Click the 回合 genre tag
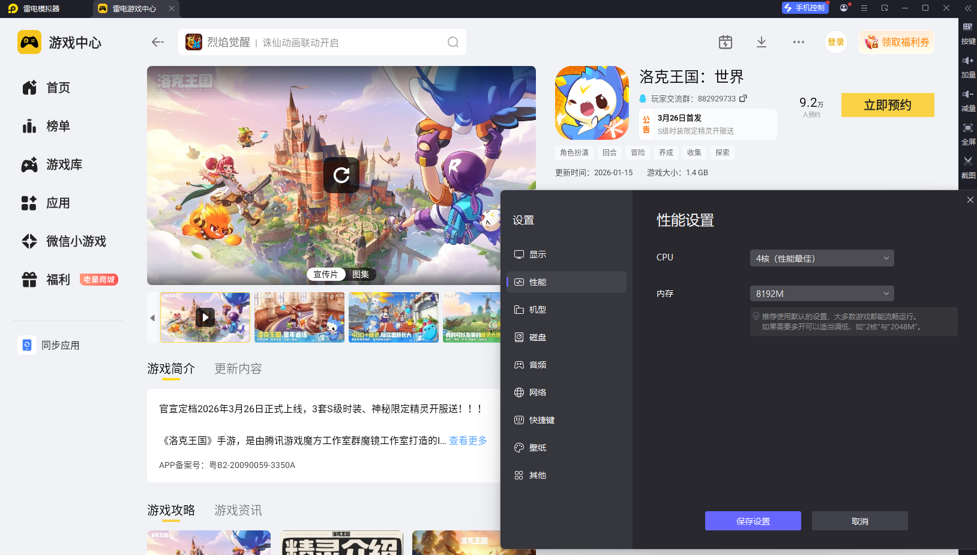Viewport: 977px width, 555px height. [610, 152]
